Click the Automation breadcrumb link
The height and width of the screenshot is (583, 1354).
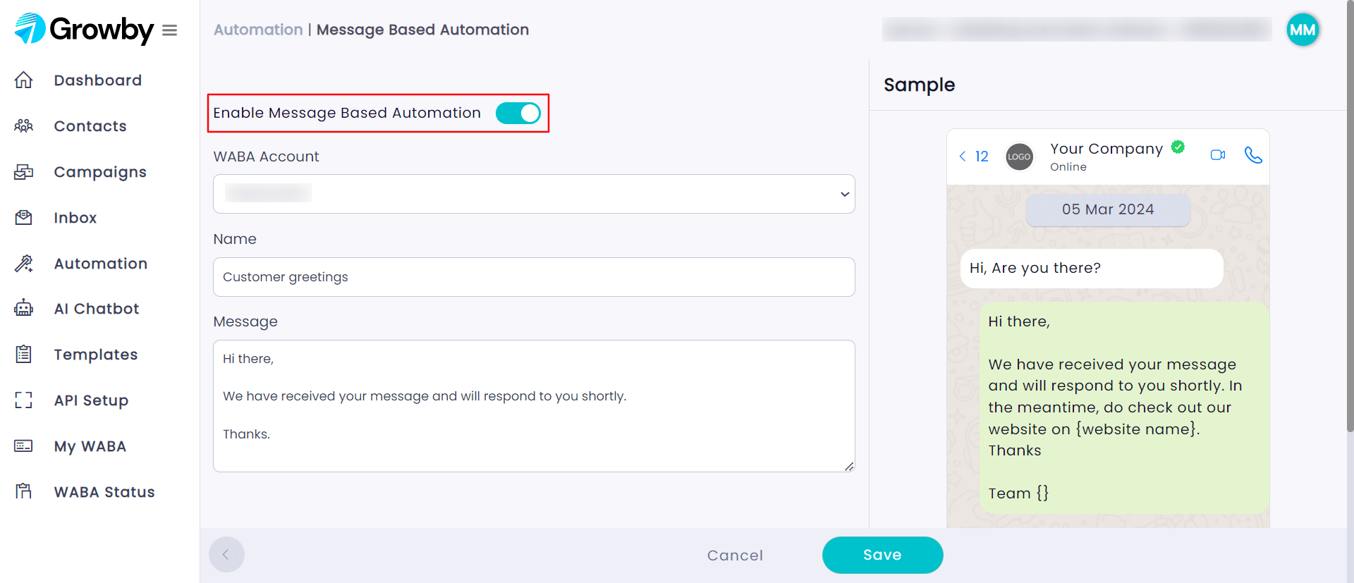[x=258, y=30]
